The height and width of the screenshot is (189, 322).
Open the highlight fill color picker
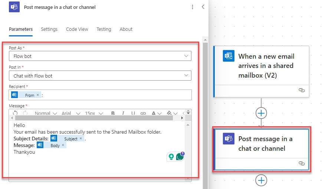172,113
